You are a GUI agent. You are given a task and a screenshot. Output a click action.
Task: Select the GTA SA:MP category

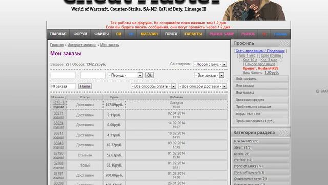coord(261,141)
